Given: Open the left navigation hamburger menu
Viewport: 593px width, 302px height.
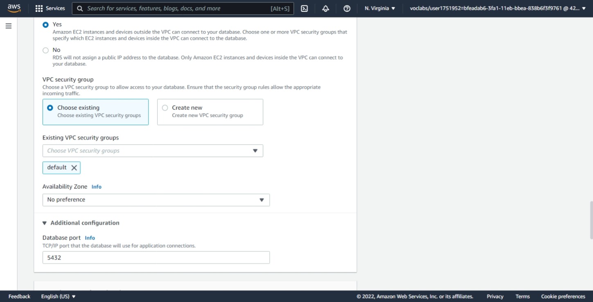Looking at the screenshot, I should [x=9, y=25].
